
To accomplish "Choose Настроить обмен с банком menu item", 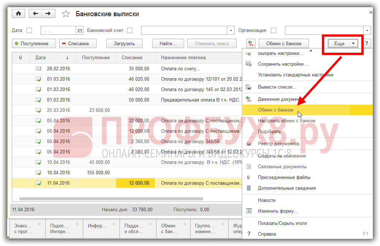I will coord(307,120).
